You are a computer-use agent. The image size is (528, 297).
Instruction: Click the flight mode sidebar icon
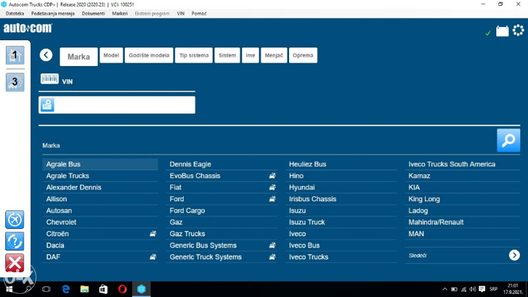pyautogui.click(x=15, y=219)
